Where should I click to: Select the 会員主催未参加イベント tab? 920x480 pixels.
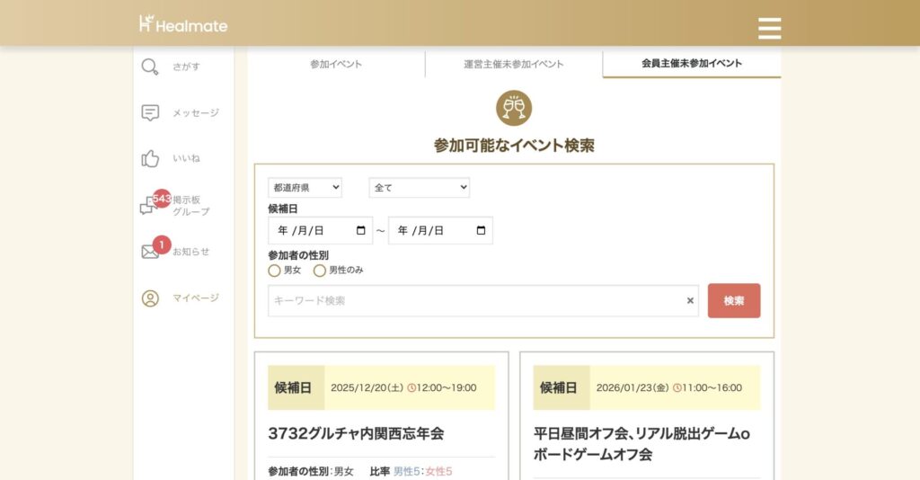click(x=692, y=64)
